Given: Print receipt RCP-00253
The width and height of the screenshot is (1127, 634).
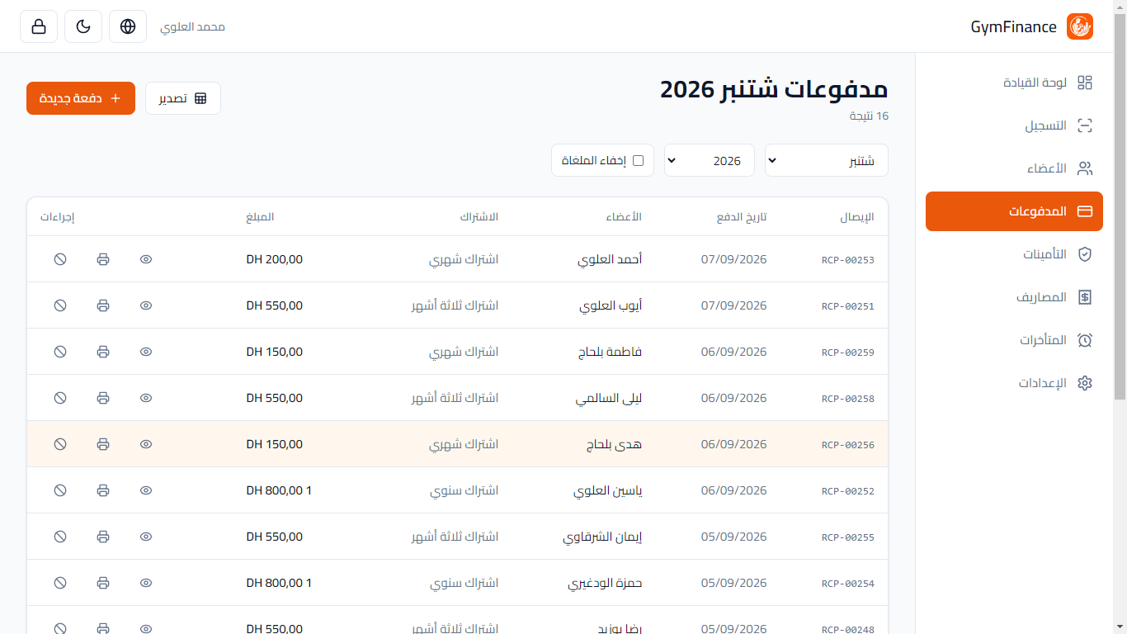Looking at the screenshot, I should pyautogui.click(x=103, y=259).
